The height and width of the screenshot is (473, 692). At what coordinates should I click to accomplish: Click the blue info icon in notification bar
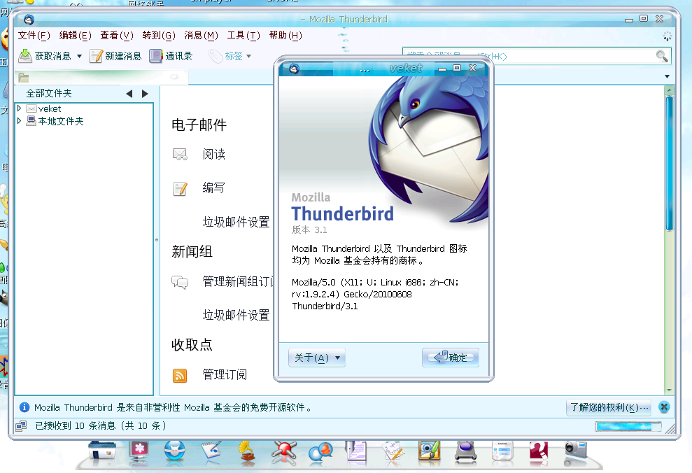coord(24,407)
